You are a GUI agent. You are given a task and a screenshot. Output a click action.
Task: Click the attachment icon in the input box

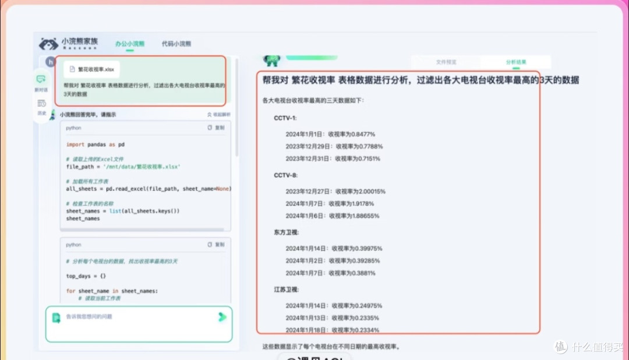[x=56, y=318]
